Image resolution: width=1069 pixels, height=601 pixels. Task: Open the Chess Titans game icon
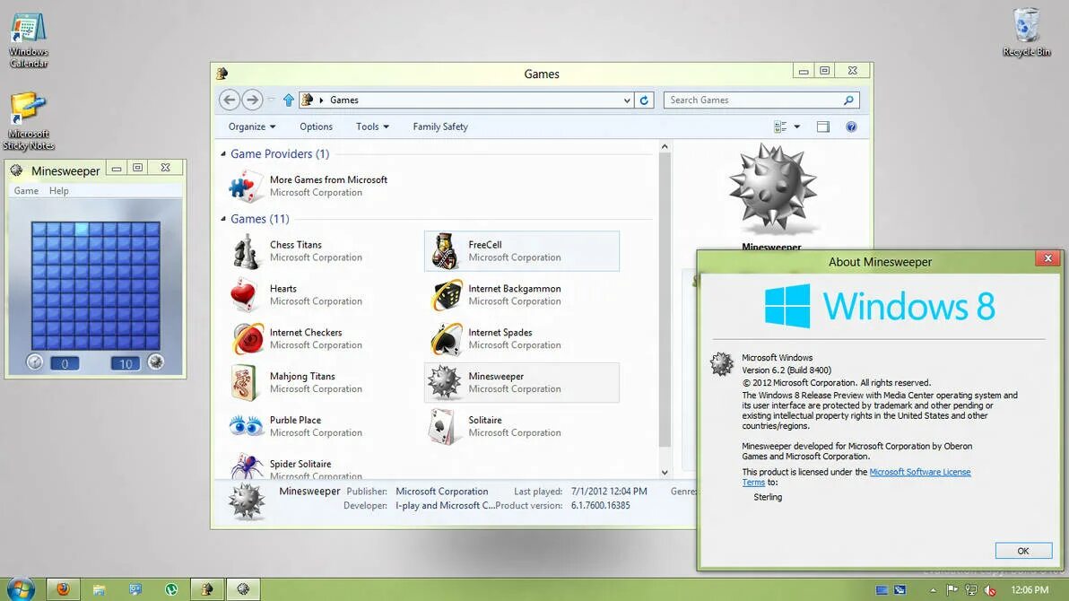pyautogui.click(x=246, y=251)
